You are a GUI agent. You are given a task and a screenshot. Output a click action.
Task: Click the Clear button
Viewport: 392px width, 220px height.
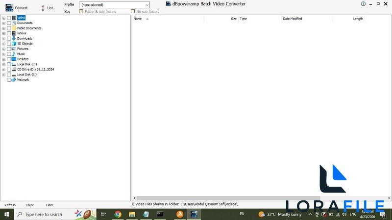[x=30, y=205]
